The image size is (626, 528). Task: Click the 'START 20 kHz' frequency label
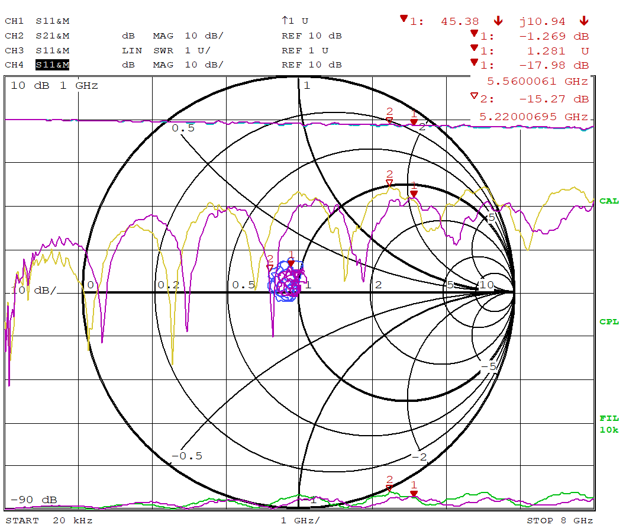tap(49, 520)
